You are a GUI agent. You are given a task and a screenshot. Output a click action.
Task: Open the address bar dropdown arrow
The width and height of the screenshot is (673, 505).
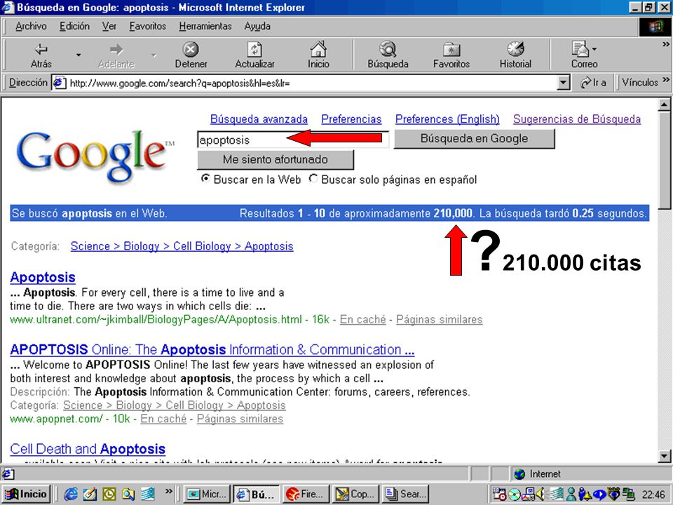coord(563,83)
